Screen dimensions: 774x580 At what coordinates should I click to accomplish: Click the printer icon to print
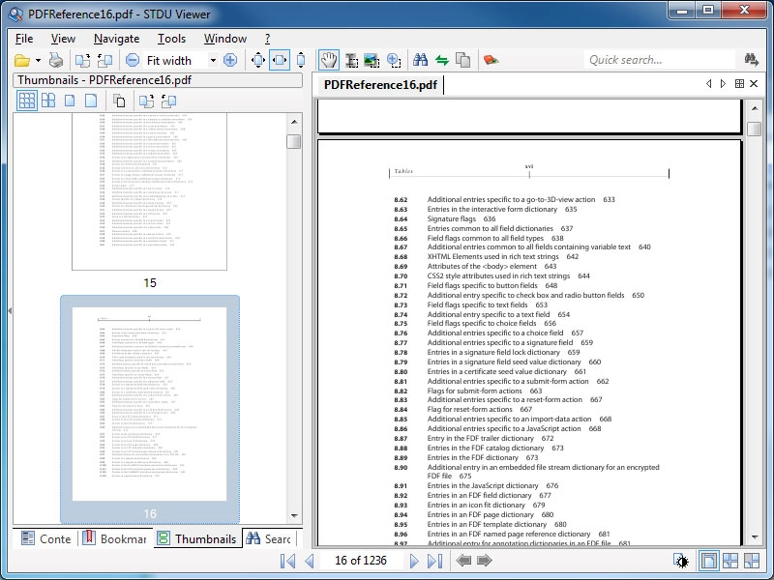(x=56, y=60)
